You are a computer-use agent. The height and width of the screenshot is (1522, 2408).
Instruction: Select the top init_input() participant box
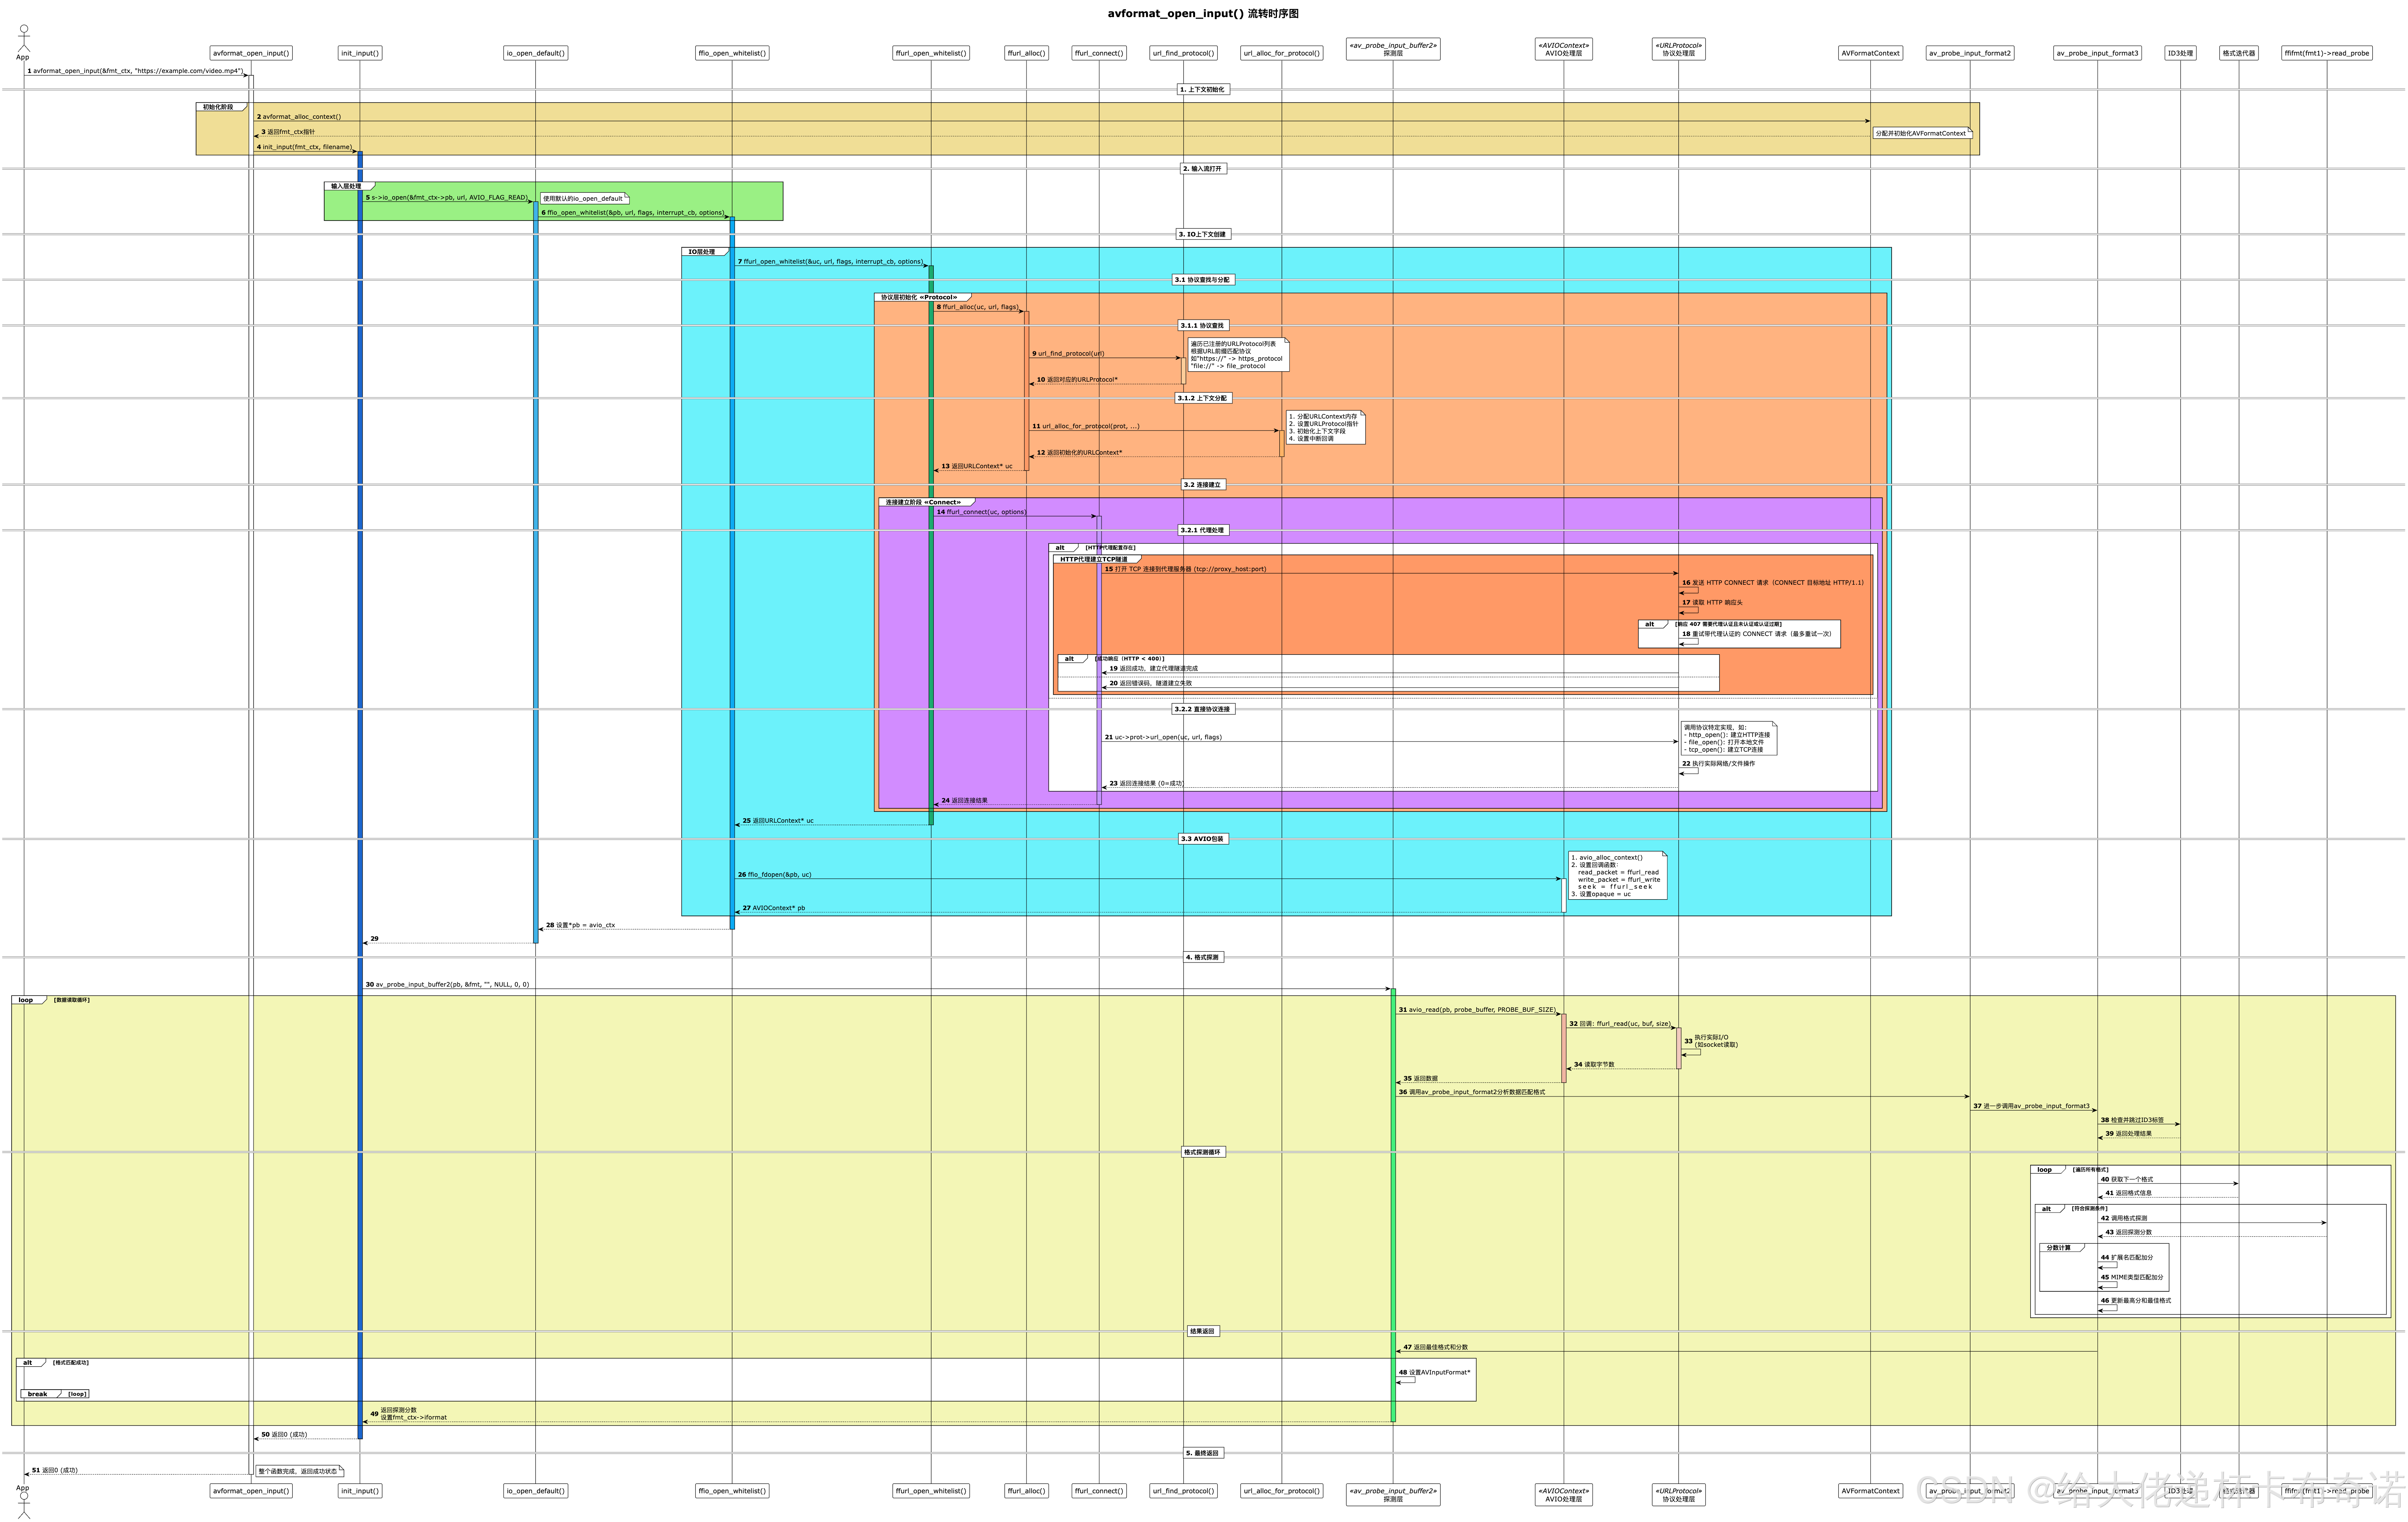tap(359, 53)
